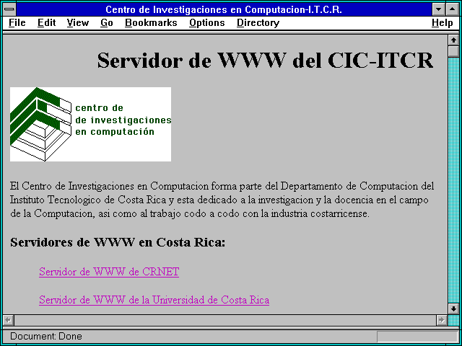The width and height of the screenshot is (462, 346).
Task: Follow the Servidor de WWW de CRNET link
Action: pyautogui.click(x=109, y=272)
